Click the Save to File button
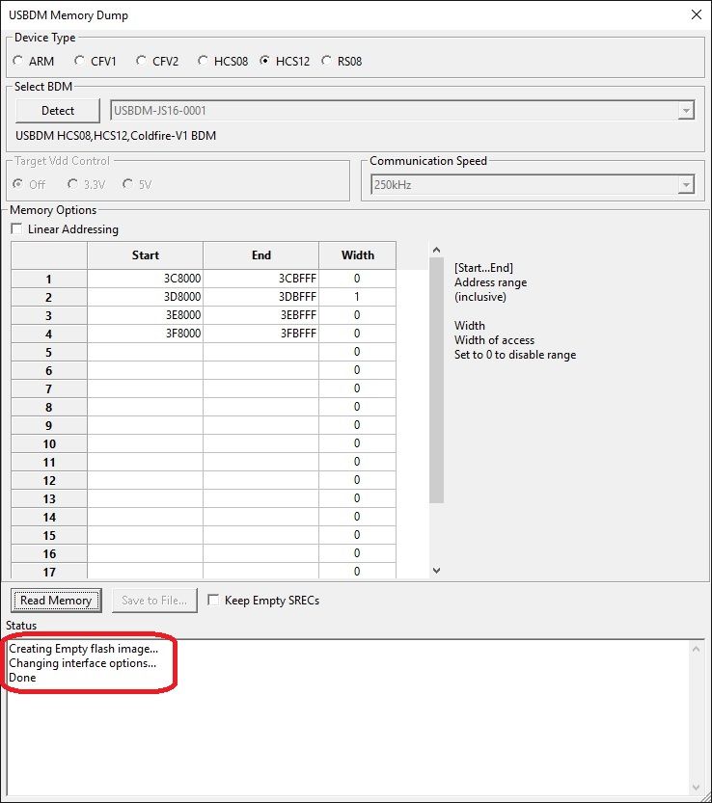 [154, 601]
